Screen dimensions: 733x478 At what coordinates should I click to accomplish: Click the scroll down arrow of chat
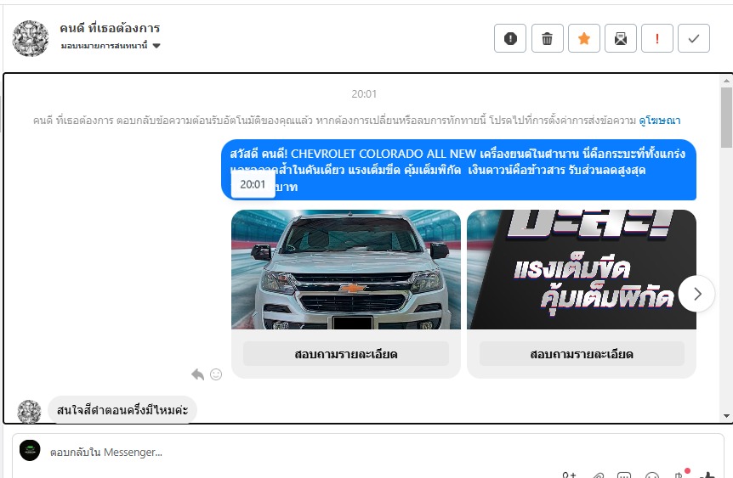726,415
